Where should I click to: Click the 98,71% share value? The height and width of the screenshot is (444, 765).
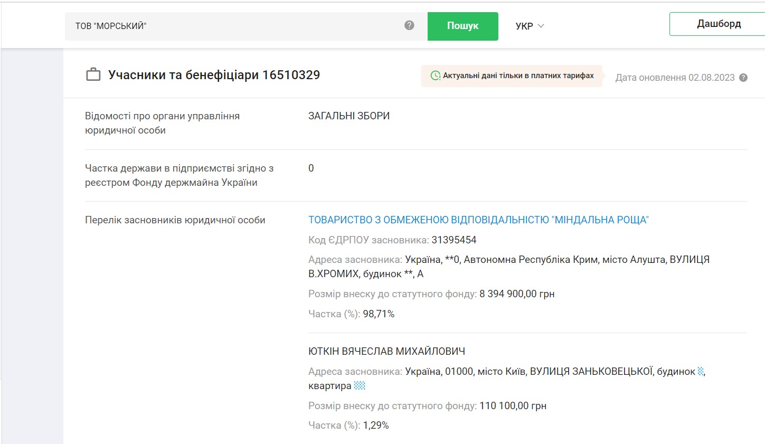(379, 314)
